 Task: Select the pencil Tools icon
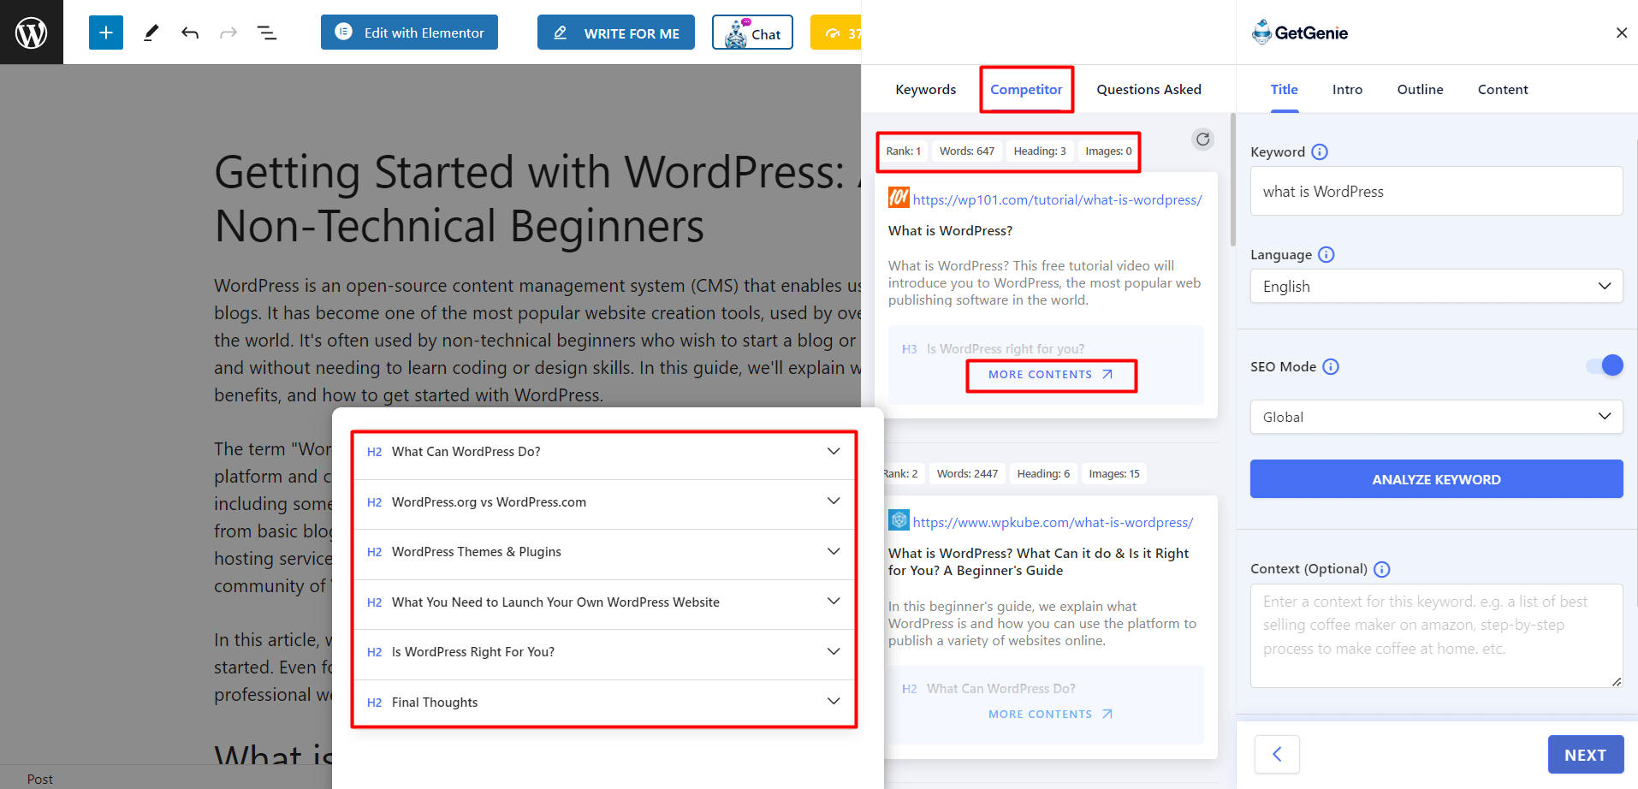pos(151,33)
